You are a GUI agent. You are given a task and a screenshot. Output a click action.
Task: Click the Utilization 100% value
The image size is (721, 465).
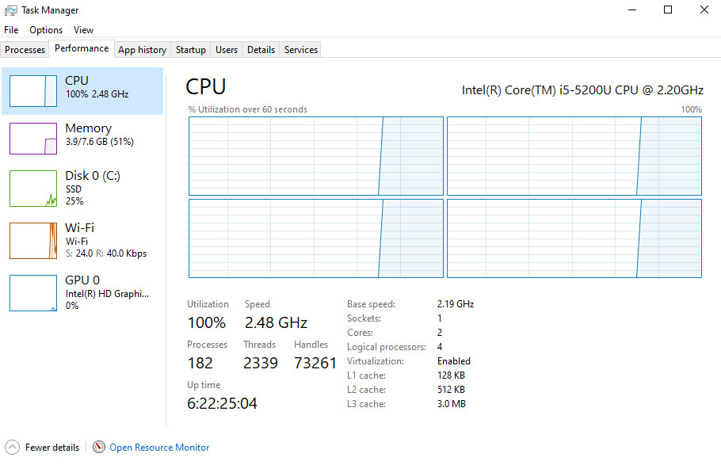[x=207, y=323]
